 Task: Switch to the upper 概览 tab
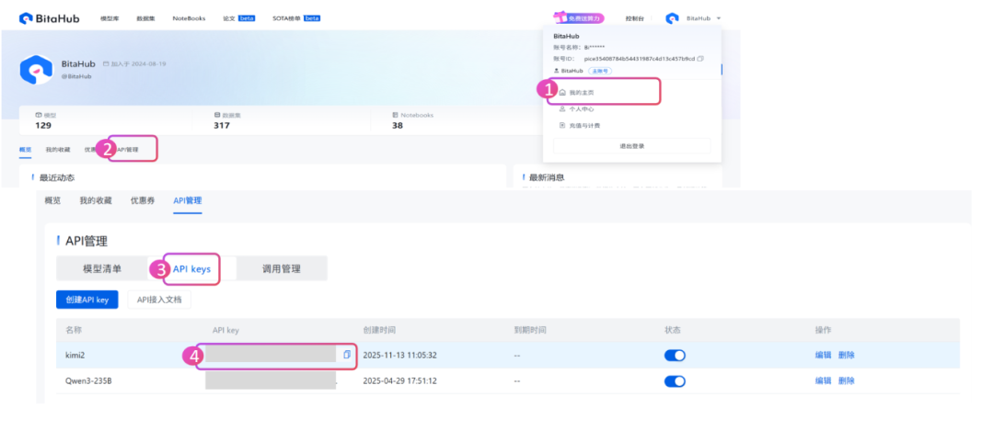26,150
